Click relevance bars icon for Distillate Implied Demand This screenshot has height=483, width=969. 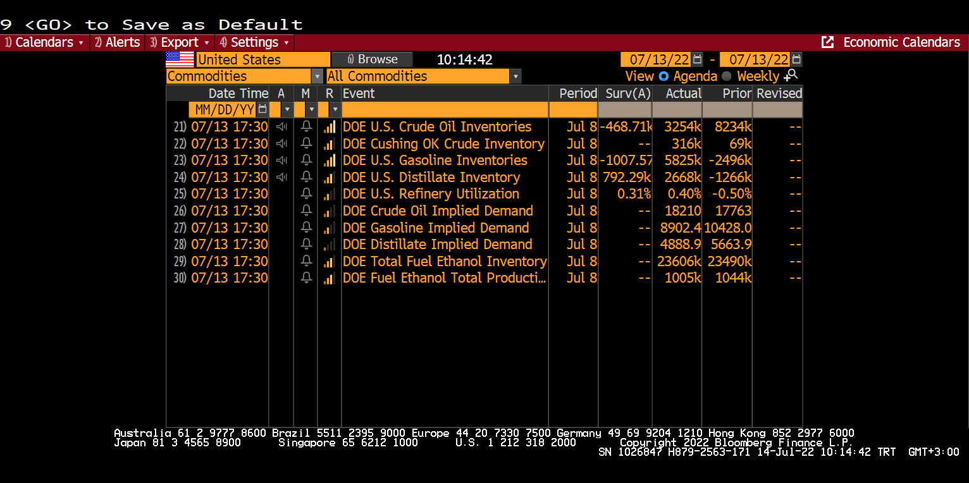coord(329,244)
